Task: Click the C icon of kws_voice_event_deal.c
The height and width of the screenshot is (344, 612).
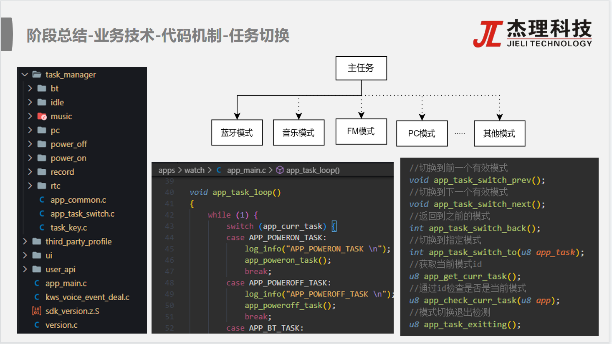Action: [x=37, y=297]
